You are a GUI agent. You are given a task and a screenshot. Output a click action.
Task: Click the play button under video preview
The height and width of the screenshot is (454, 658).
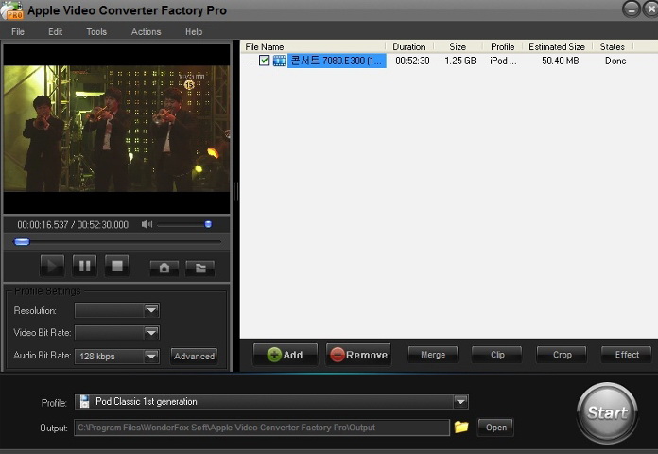coord(53,266)
